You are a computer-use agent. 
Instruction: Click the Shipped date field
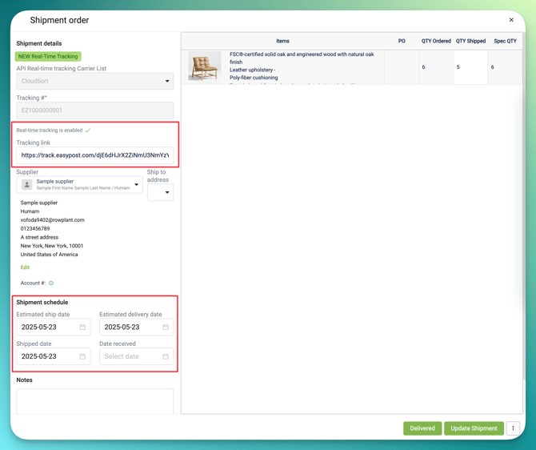(x=54, y=356)
